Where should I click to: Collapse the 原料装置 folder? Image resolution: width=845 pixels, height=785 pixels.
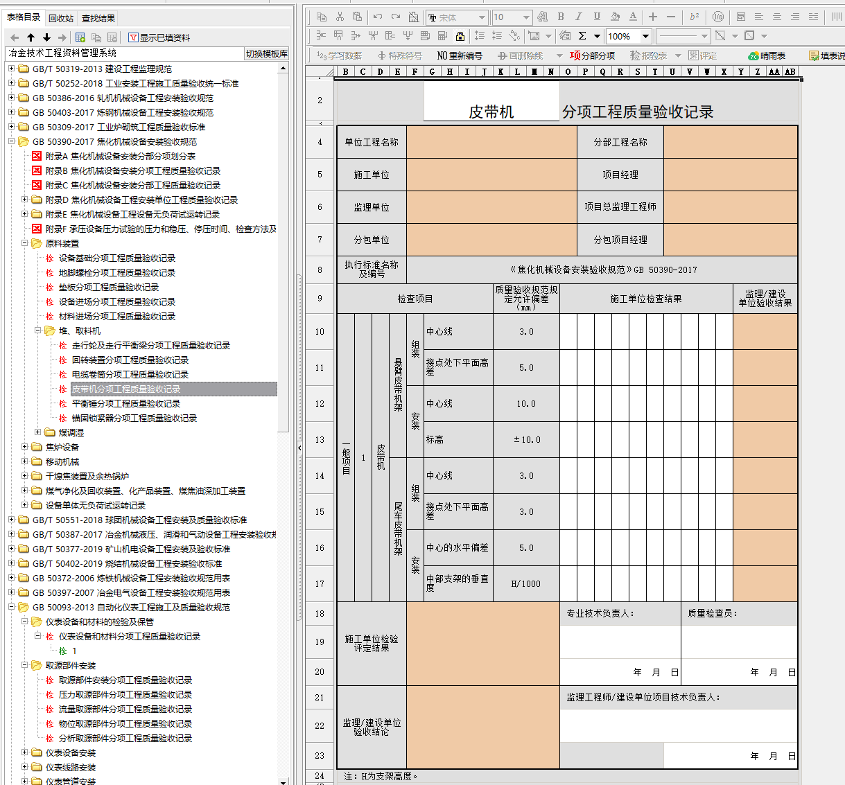24,243
